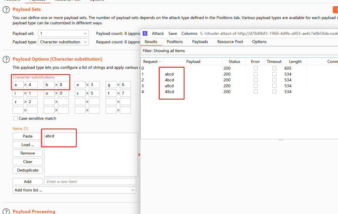
Task: Tick Error checkbox for request 0
Action: tap(256, 68)
